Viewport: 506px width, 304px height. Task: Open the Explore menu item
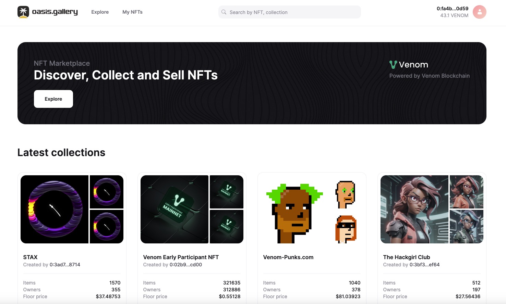tap(100, 12)
